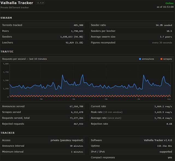
Task: Select the Torrents tracked value 485,900
Action: [x=78, y=25]
